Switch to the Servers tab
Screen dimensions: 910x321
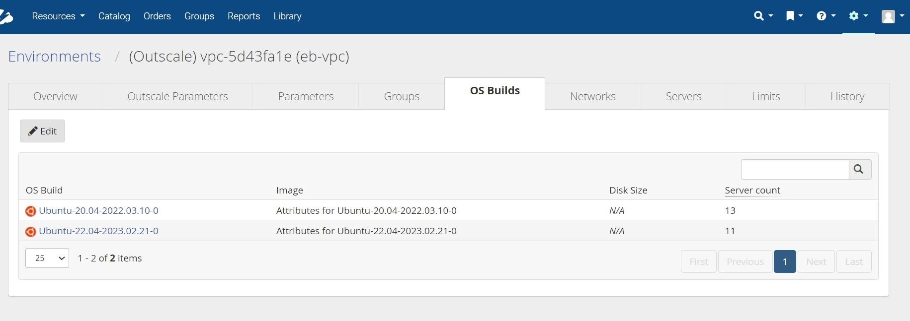[684, 96]
